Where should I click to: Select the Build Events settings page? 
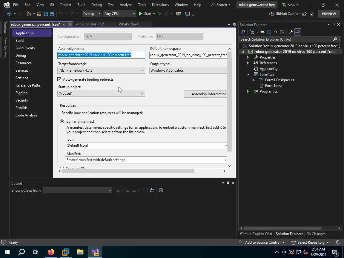pos(25,48)
